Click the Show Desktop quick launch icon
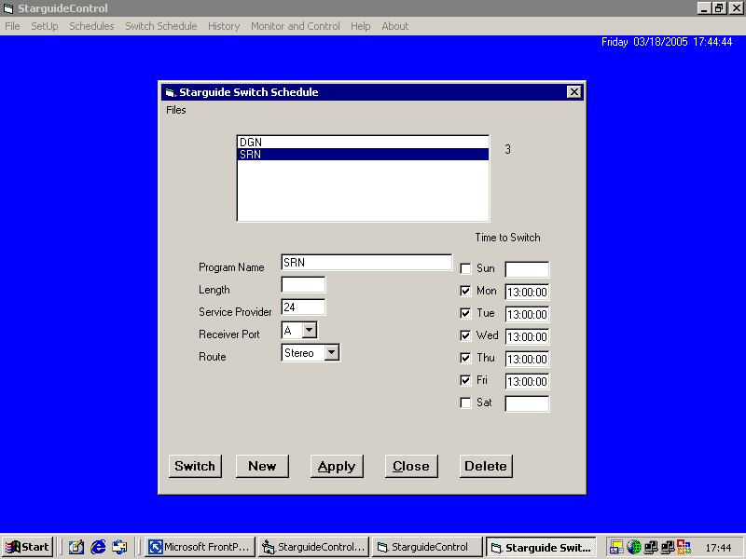Viewport: 746px width, 559px height. 76,547
